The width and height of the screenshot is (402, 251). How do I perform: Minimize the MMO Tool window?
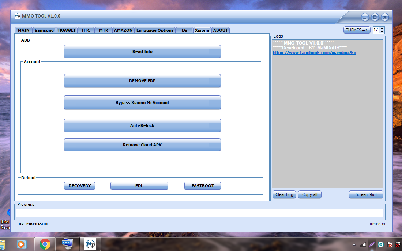[365, 18]
